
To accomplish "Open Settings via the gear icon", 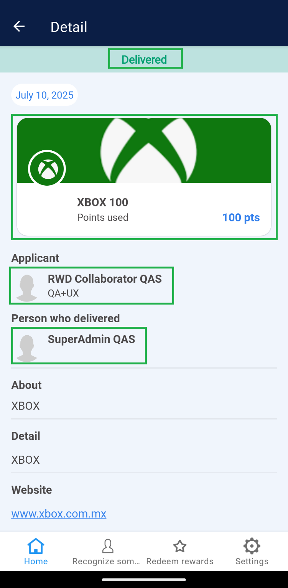I will [252, 546].
